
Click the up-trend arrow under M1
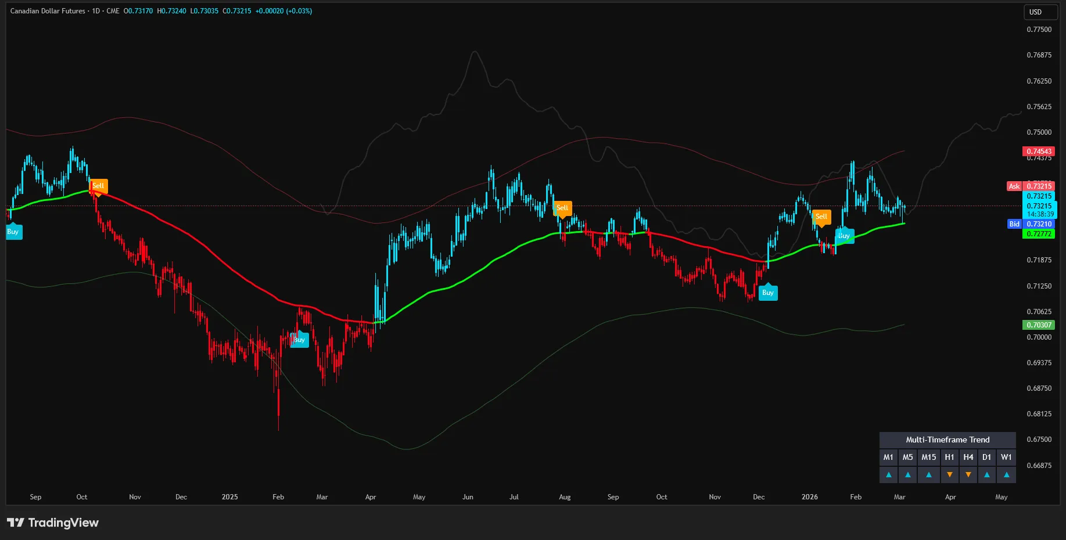pos(888,474)
